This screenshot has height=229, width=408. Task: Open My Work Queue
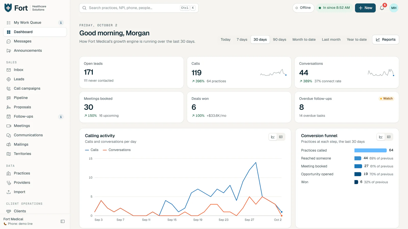tap(35, 23)
